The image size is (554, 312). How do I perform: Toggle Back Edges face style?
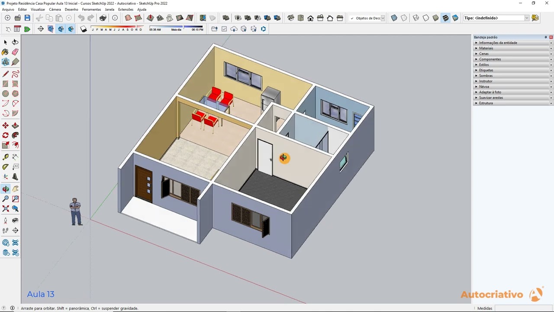click(404, 18)
